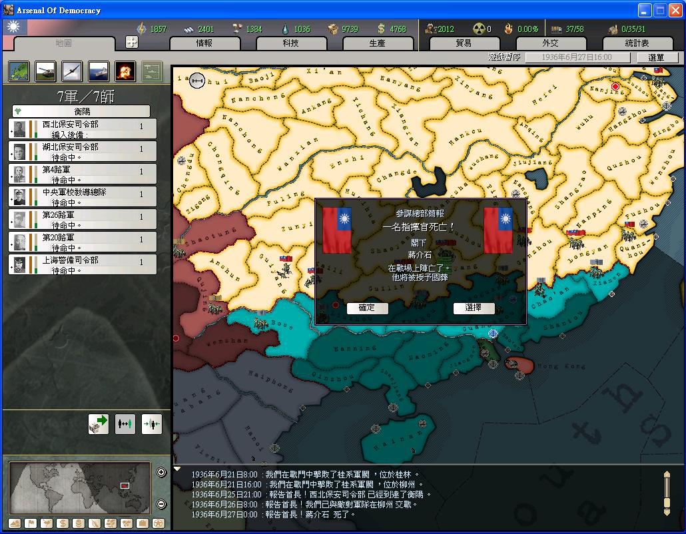Switch to region map mode
The height and width of the screenshot is (534, 686).
click(111, 523)
